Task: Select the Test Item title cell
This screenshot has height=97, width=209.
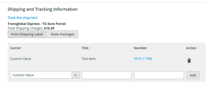Action: (x=89, y=59)
